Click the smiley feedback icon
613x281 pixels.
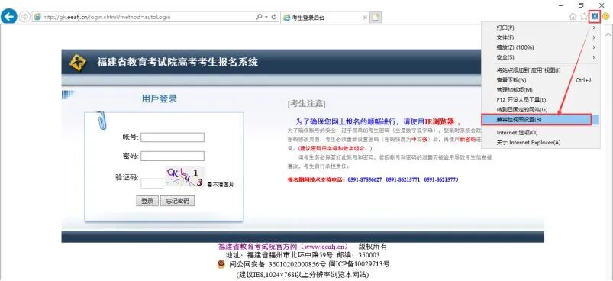606,16
